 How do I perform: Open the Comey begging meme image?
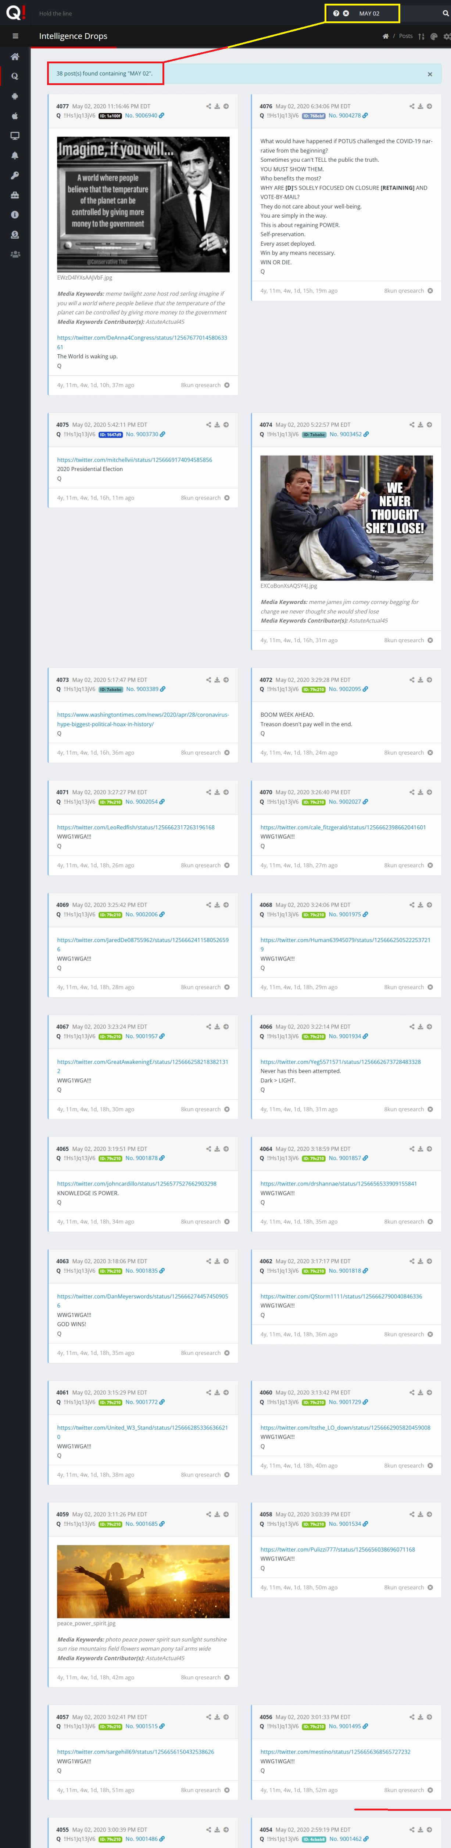coord(347,518)
